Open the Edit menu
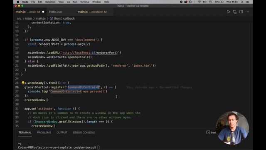This screenshot has width=266, height=150. (40, 2)
